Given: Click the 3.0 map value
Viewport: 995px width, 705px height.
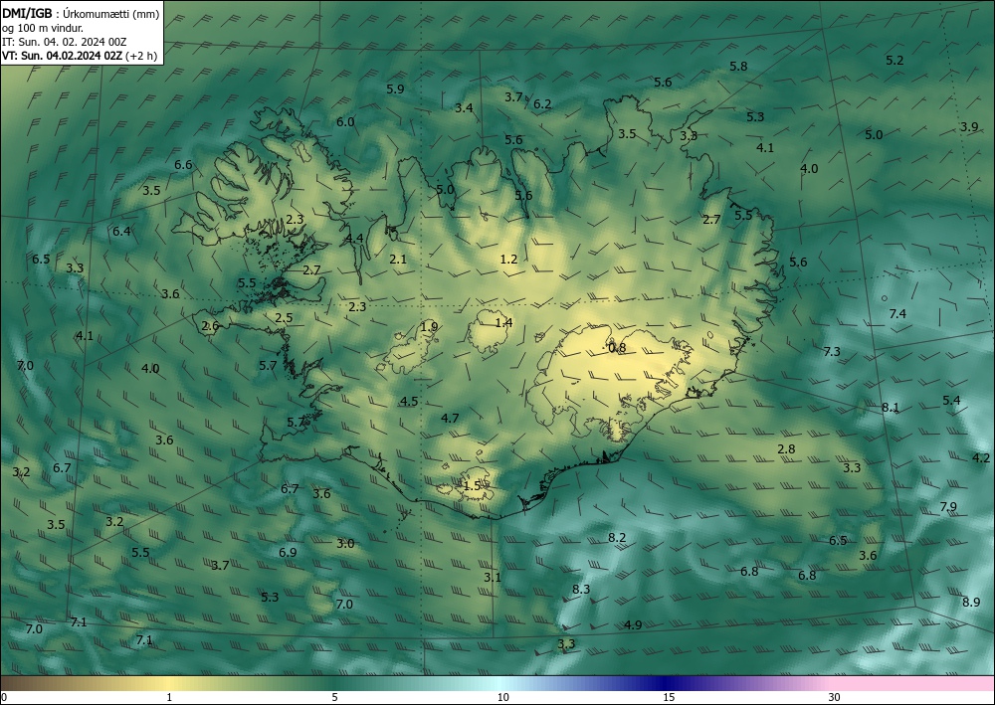Looking at the screenshot, I should coord(345,543).
